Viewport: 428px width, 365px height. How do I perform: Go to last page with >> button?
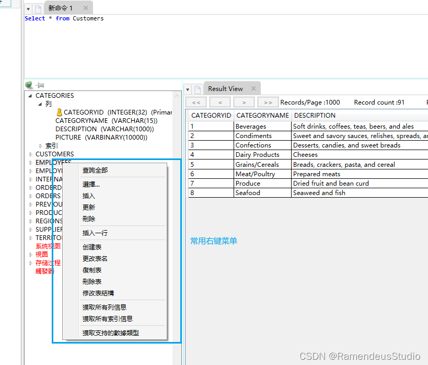click(x=268, y=102)
